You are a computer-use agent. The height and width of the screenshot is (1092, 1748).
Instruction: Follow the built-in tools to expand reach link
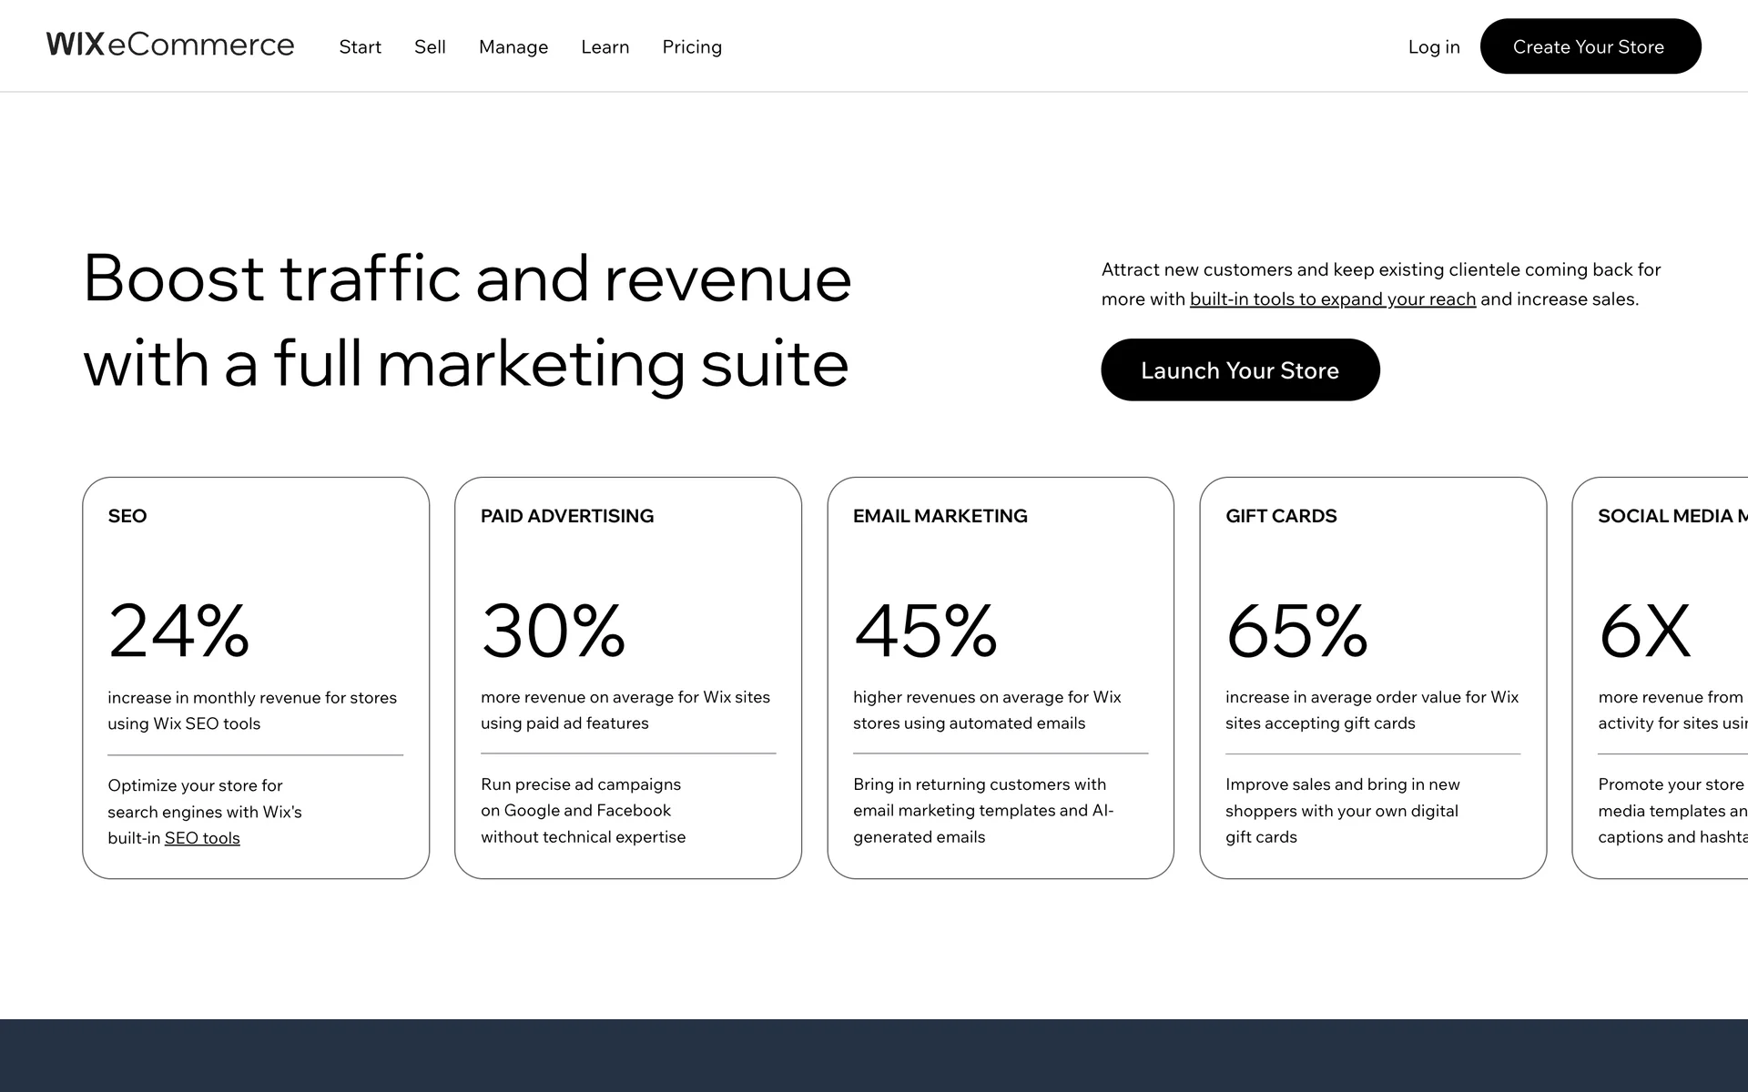(1332, 299)
